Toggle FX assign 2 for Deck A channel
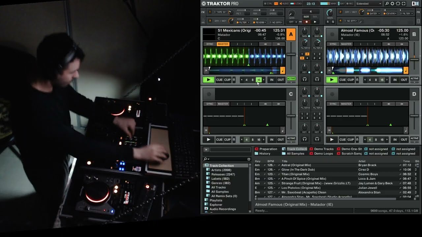 pyautogui.click(x=307, y=54)
